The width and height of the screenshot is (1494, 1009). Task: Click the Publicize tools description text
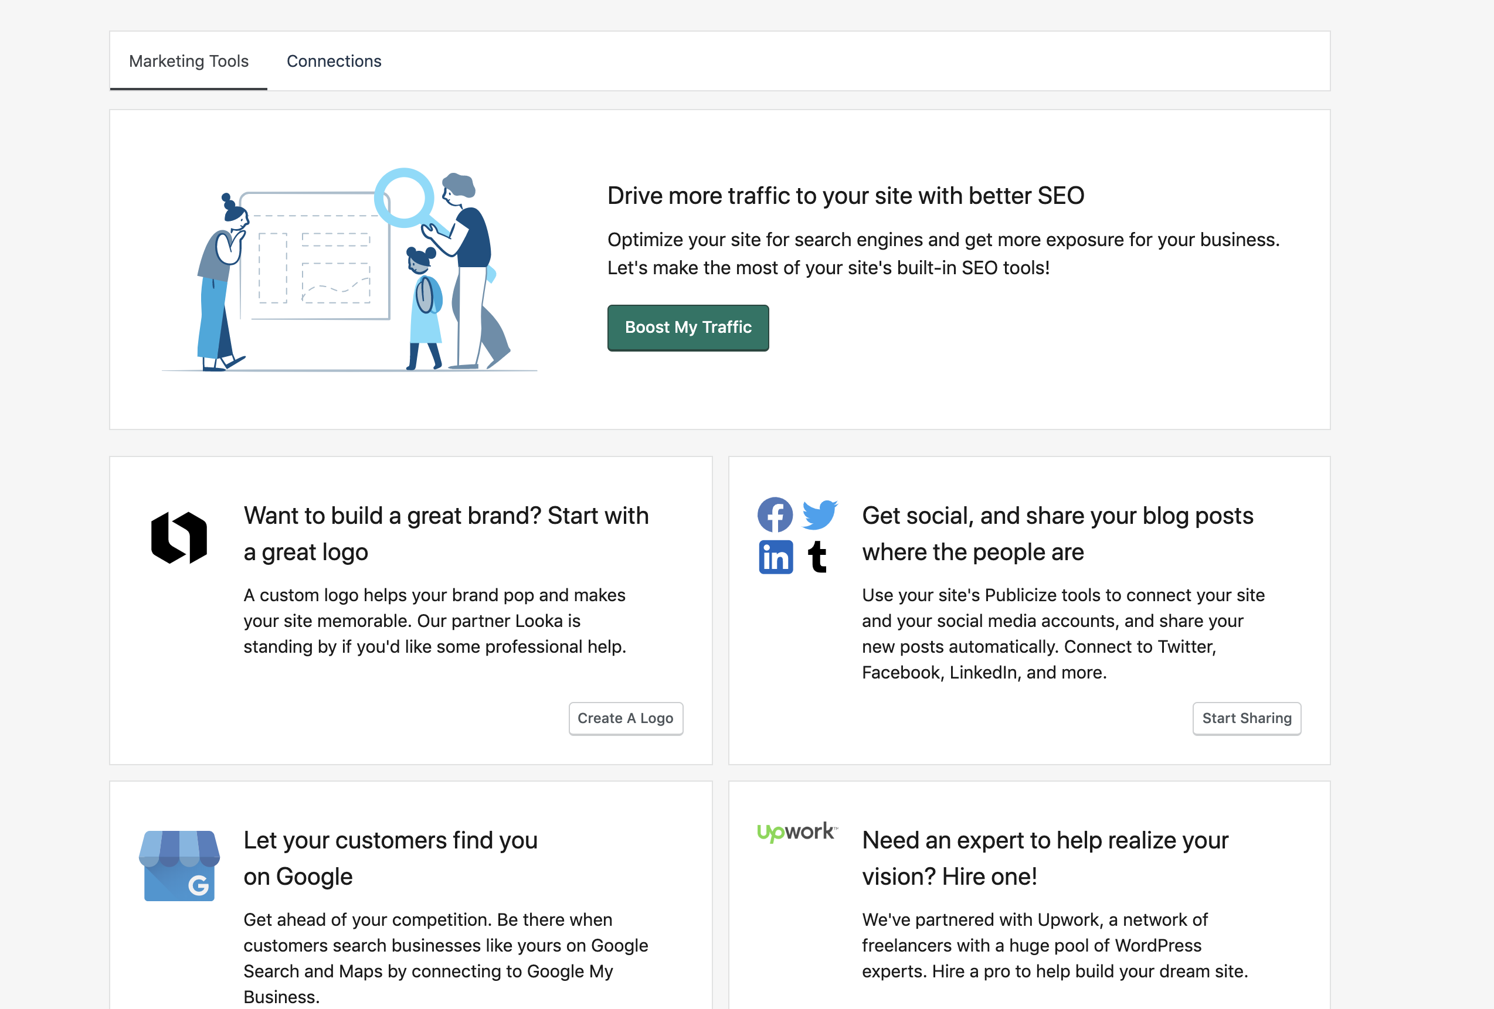(1062, 633)
